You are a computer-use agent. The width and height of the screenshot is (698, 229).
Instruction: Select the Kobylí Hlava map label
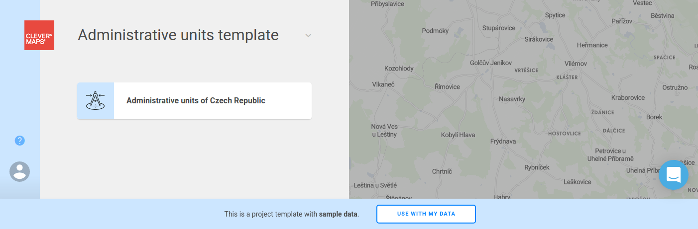pos(458,135)
